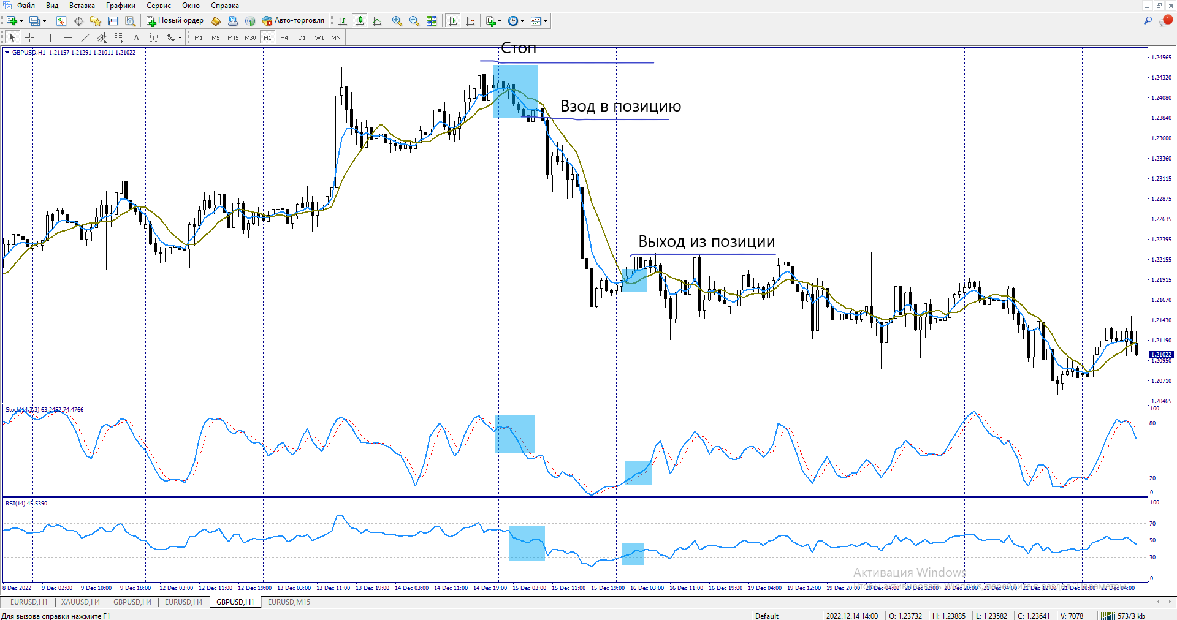This screenshot has width=1177, height=620.
Task: Click the 573/3 kb connection status indicator
Action: coord(1122,616)
